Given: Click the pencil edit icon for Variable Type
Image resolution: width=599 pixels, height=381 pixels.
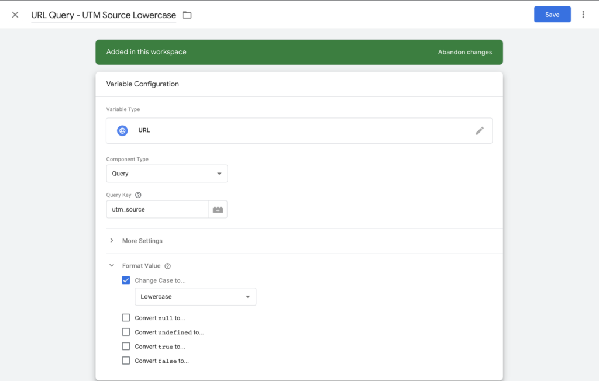Looking at the screenshot, I should point(480,130).
